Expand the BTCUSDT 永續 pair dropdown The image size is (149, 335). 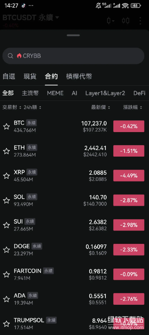(57, 18)
